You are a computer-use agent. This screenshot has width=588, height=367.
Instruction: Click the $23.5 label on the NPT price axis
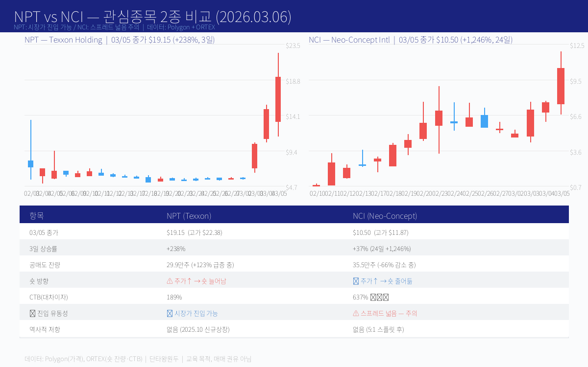[x=293, y=45]
